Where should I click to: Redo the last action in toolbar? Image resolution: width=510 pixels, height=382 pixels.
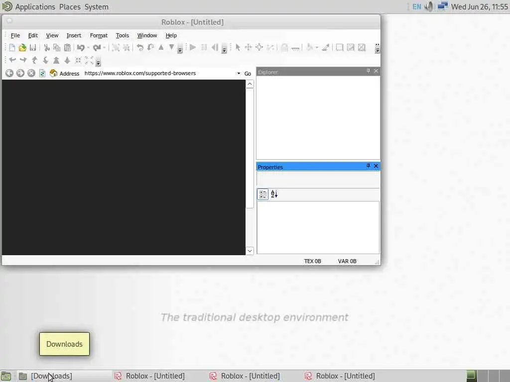[x=97, y=48]
